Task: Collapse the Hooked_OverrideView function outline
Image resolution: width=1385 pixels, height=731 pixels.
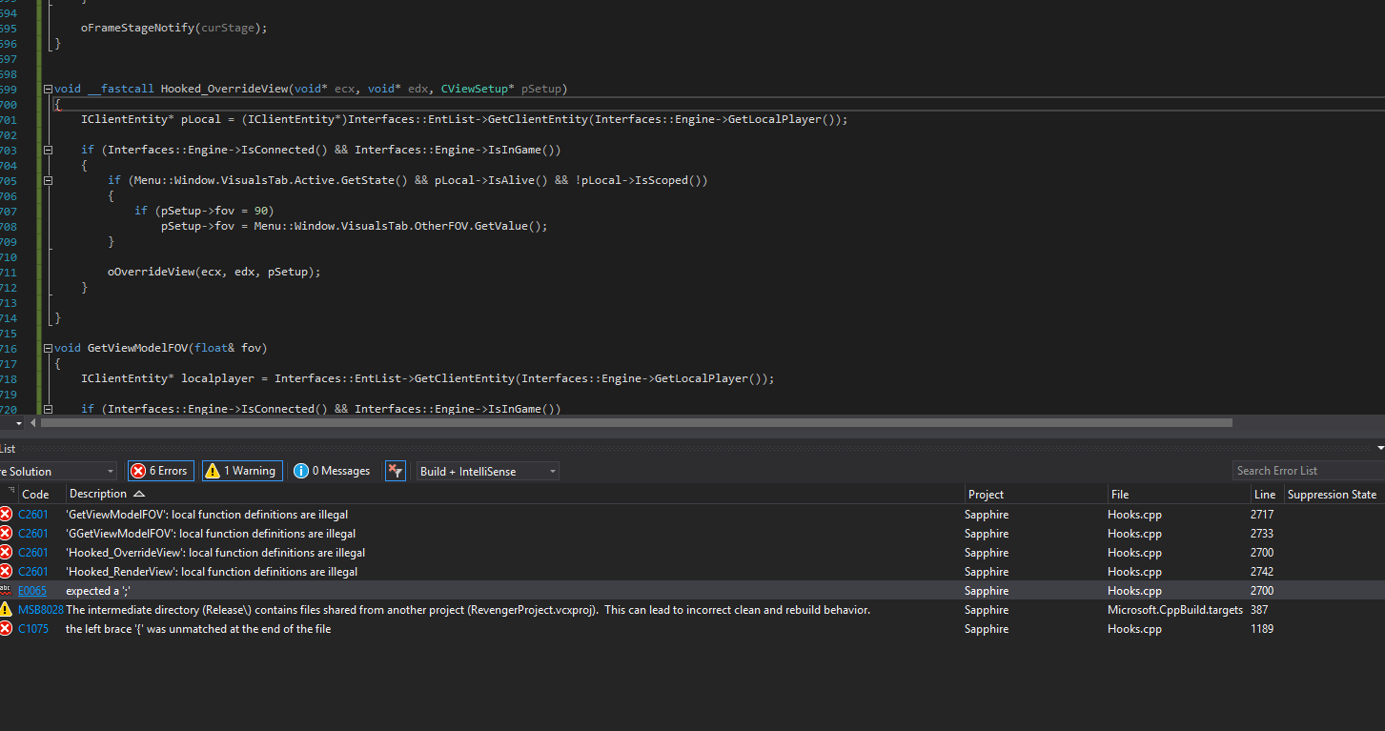Action: (x=49, y=89)
